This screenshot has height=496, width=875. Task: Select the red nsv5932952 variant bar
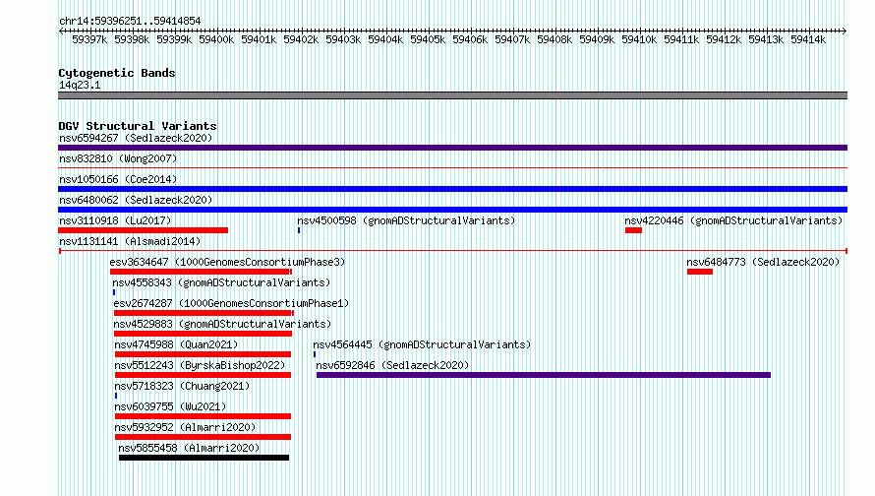[204, 437]
